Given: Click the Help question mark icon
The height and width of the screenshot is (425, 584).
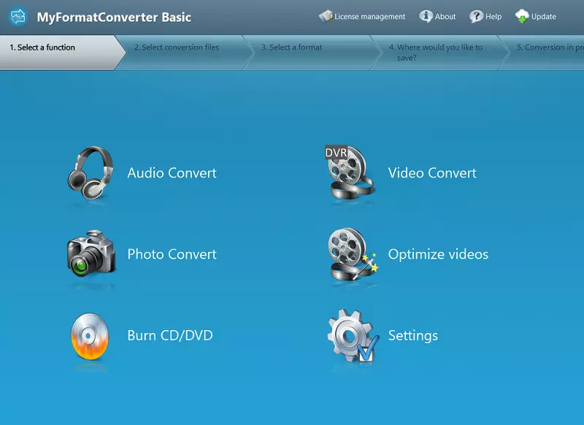Looking at the screenshot, I should [477, 16].
